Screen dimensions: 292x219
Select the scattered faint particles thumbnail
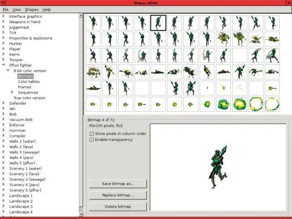coord(240,88)
